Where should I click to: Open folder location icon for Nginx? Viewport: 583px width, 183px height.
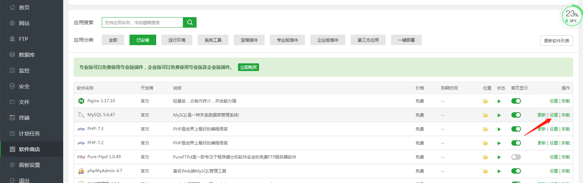point(485,101)
